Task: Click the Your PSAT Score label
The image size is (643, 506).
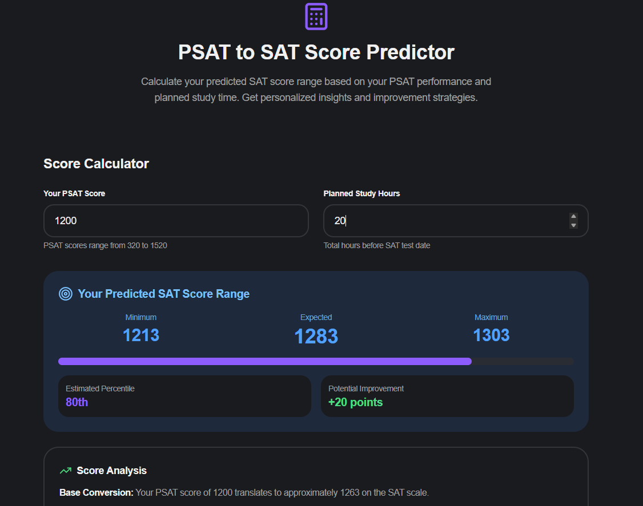Action: 74,193
